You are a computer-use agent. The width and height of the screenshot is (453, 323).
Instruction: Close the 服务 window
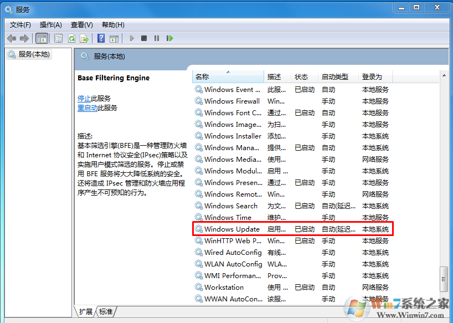tap(437, 8)
